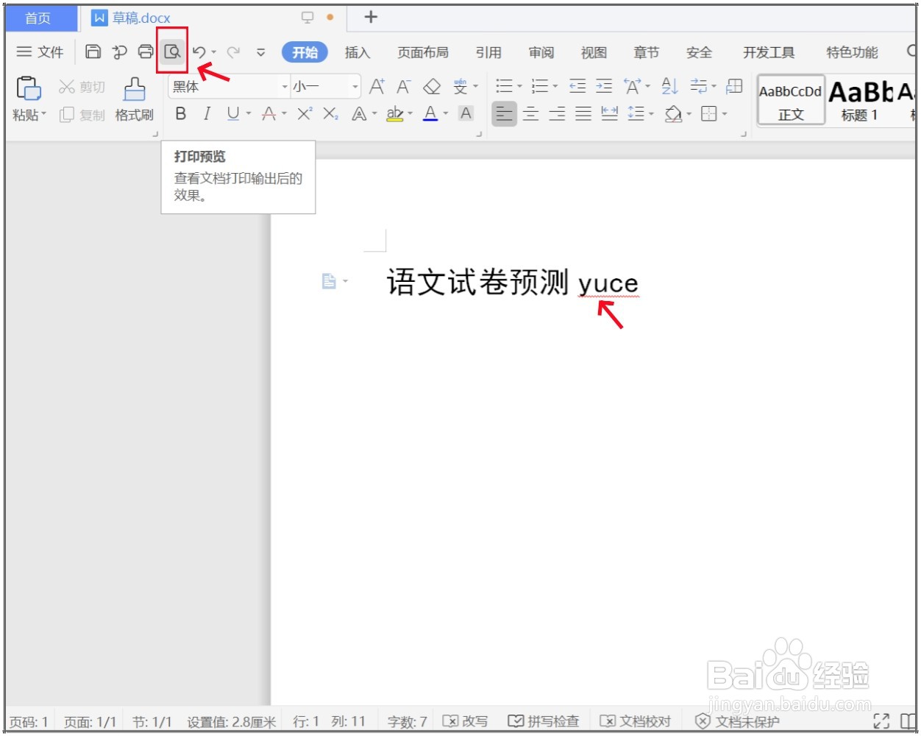Switch to the 插入 ribbon tab
Screen dimensions: 921x736
pos(358,52)
